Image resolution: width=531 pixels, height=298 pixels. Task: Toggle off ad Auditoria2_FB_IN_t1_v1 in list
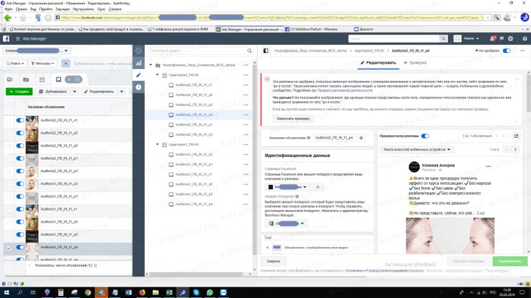pos(20,121)
